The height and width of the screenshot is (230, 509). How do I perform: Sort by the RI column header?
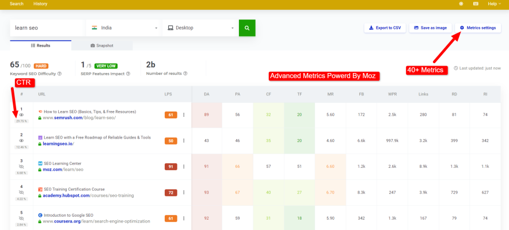click(485, 94)
